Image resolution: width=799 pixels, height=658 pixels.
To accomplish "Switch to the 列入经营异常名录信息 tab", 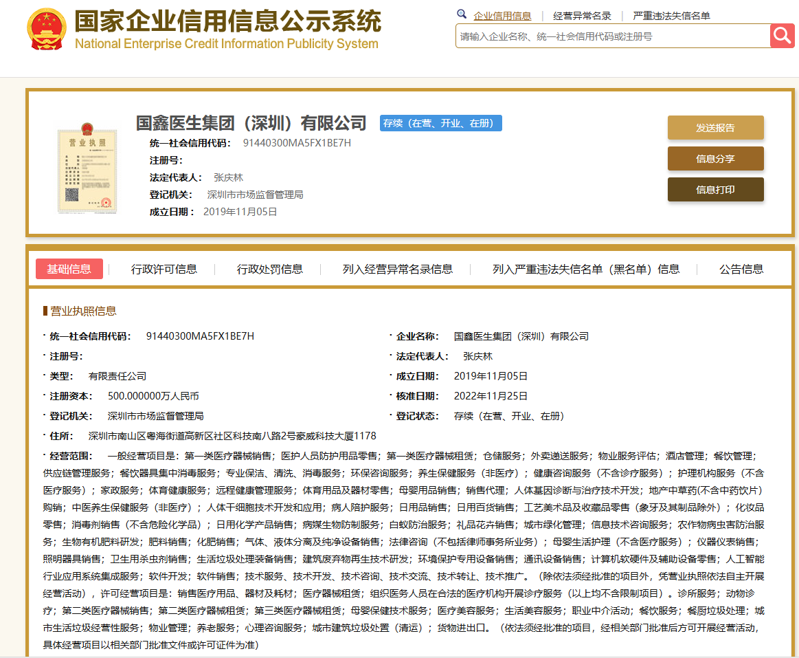I will tap(398, 270).
